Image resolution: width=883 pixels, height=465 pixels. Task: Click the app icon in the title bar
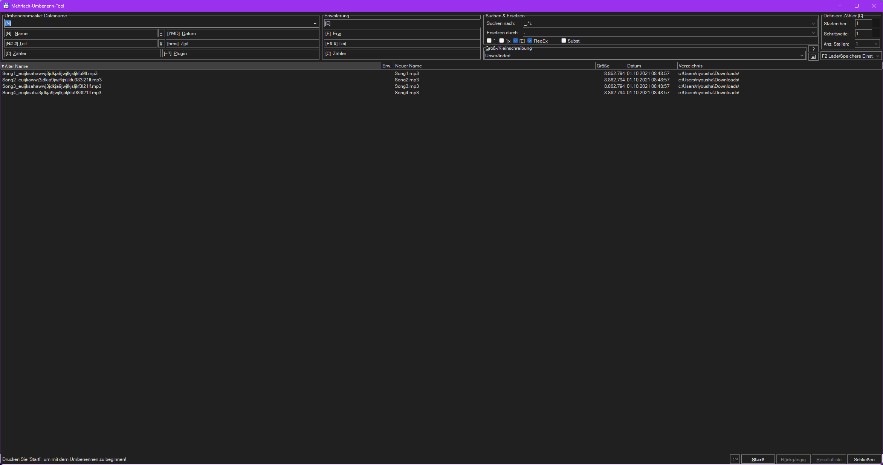[6, 6]
